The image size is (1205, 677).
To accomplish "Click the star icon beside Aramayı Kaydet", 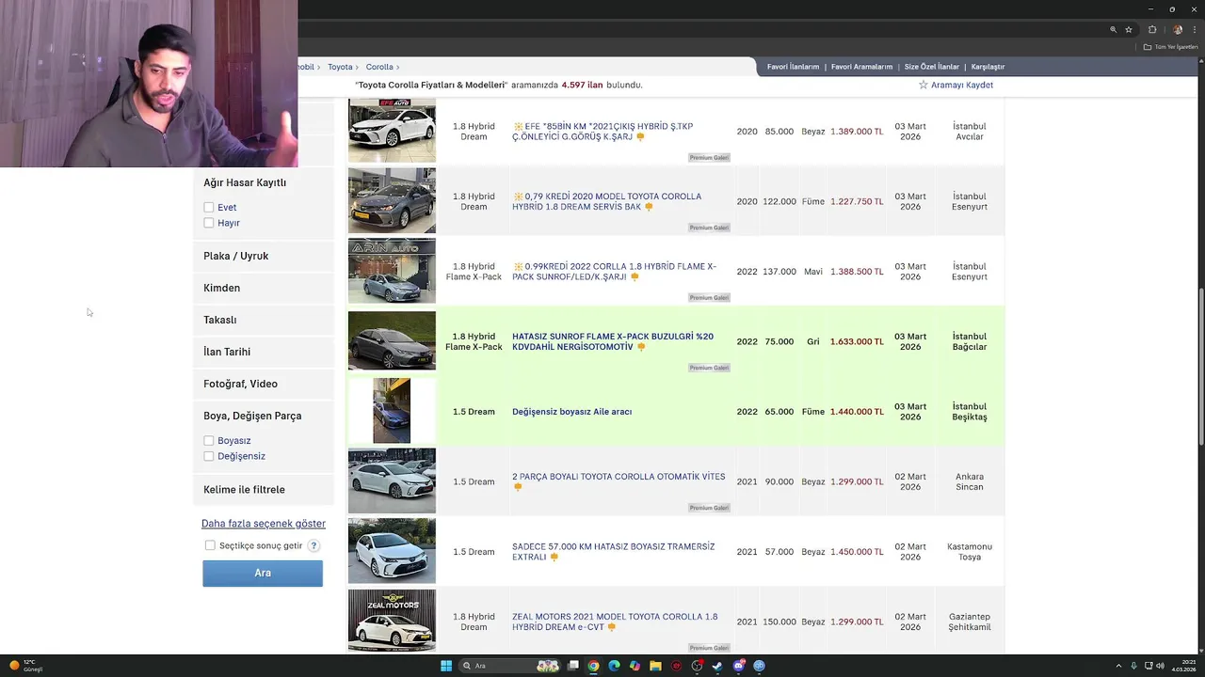I will [x=924, y=85].
